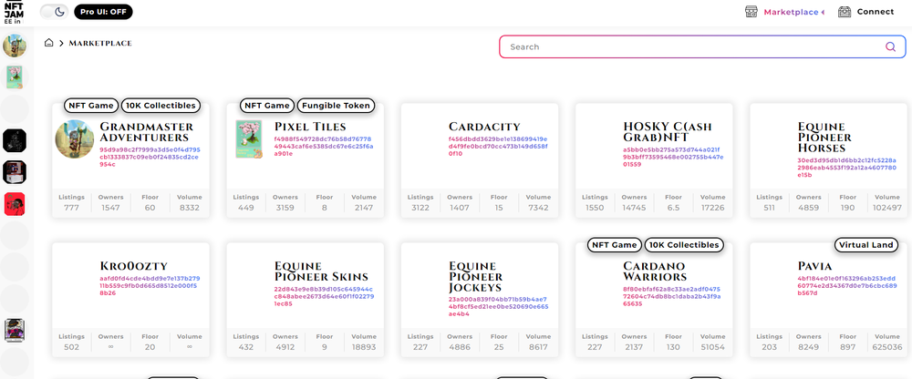912x379 pixels.
Task: Click HOSKY owners value 14745
Action: pyautogui.click(x=634, y=208)
